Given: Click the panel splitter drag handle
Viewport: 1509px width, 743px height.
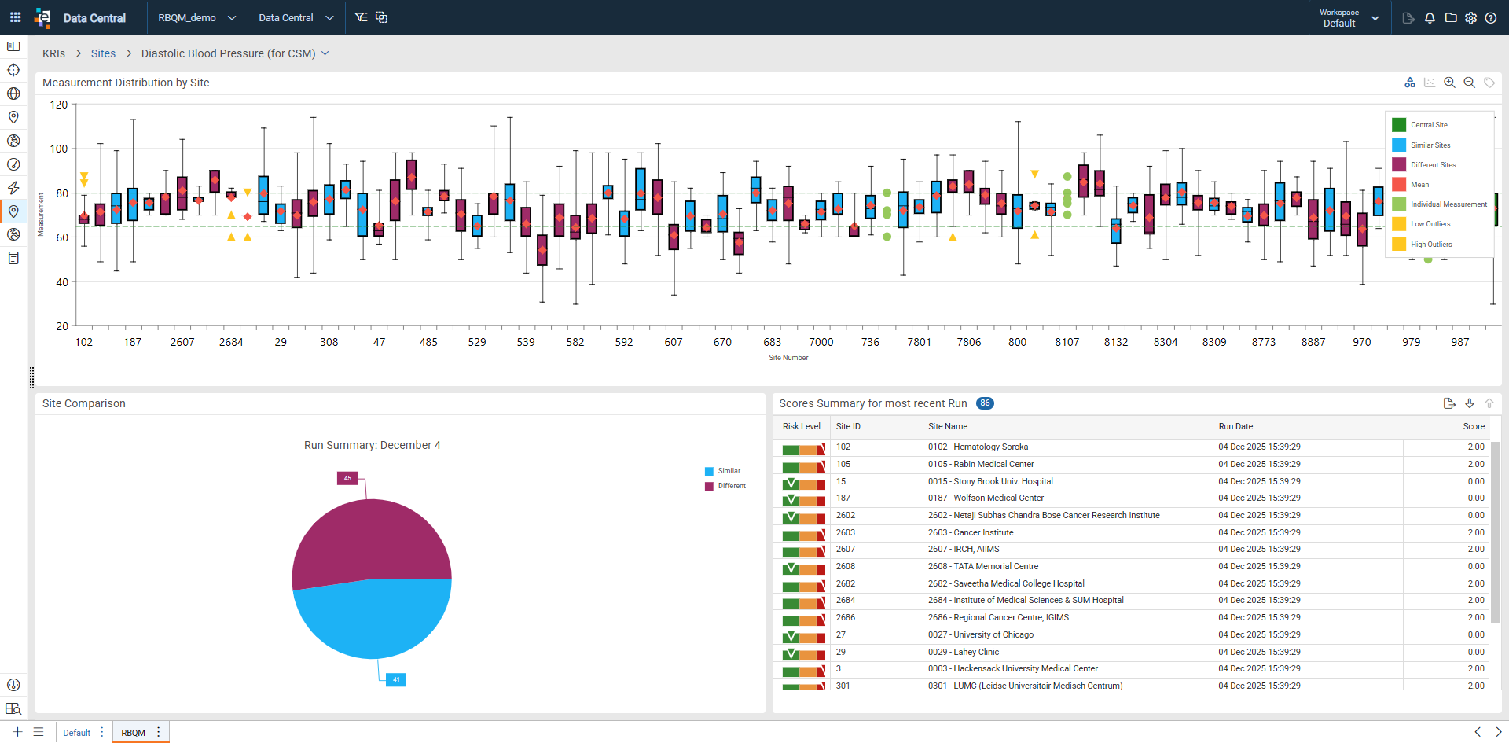Looking at the screenshot, I should [31, 377].
